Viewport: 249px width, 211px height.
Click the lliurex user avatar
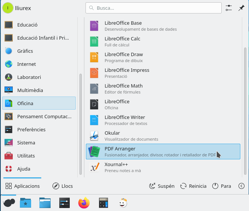(x=7, y=8)
